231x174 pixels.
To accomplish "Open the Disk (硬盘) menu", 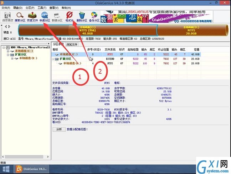I will (18, 8).
